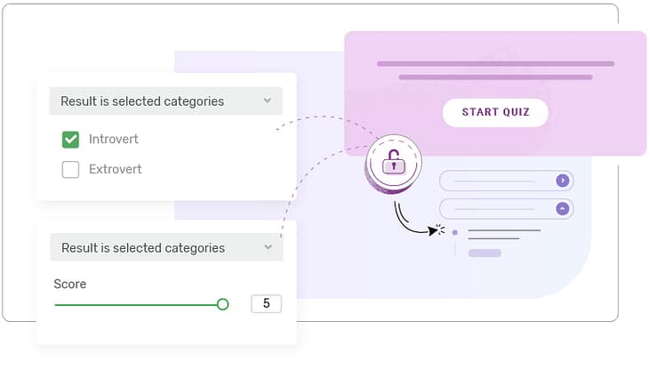The height and width of the screenshot is (378, 650).
Task: Click the right arrow circle icon
Action: tap(561, 181)
